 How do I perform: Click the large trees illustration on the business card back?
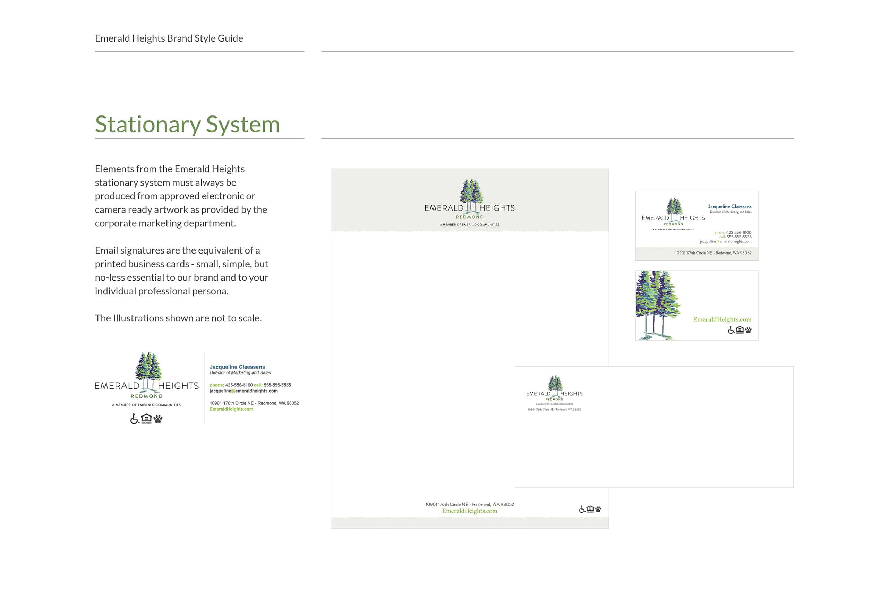point(658,306)
